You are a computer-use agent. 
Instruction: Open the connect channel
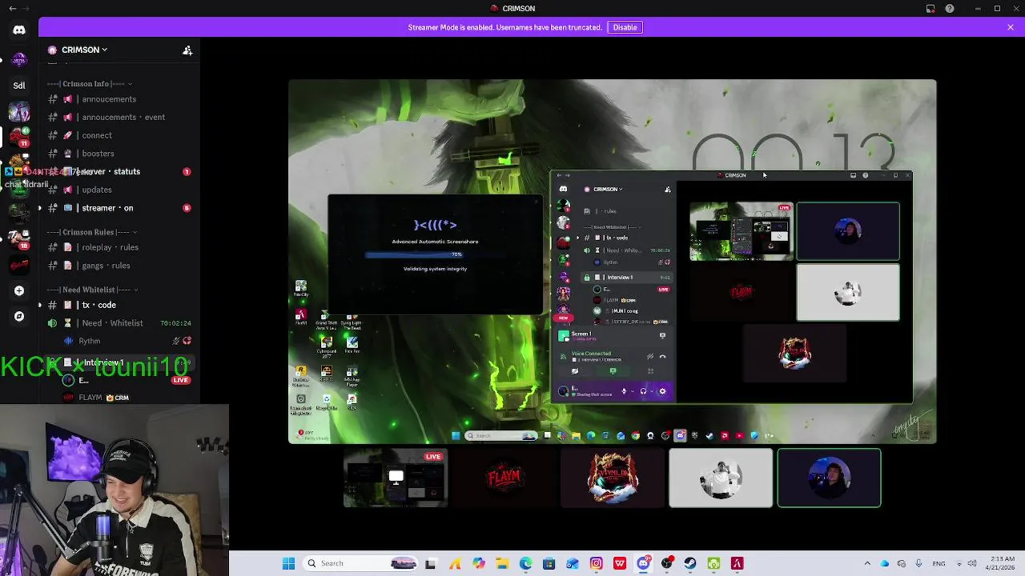pos(119,135)
